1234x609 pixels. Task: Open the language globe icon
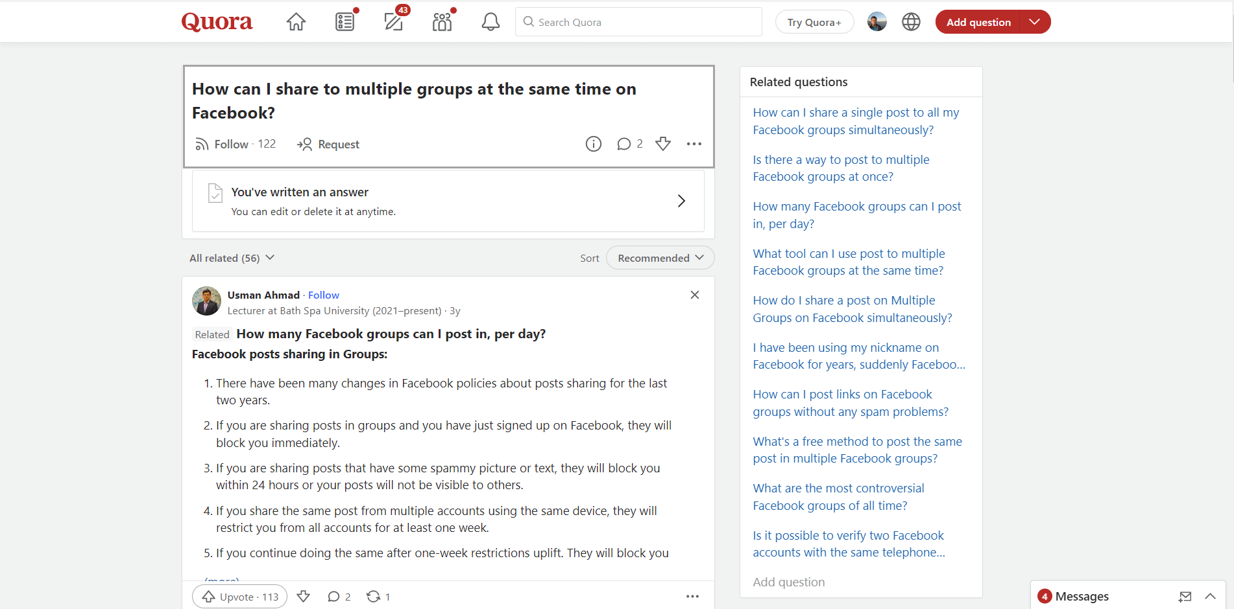910,21
